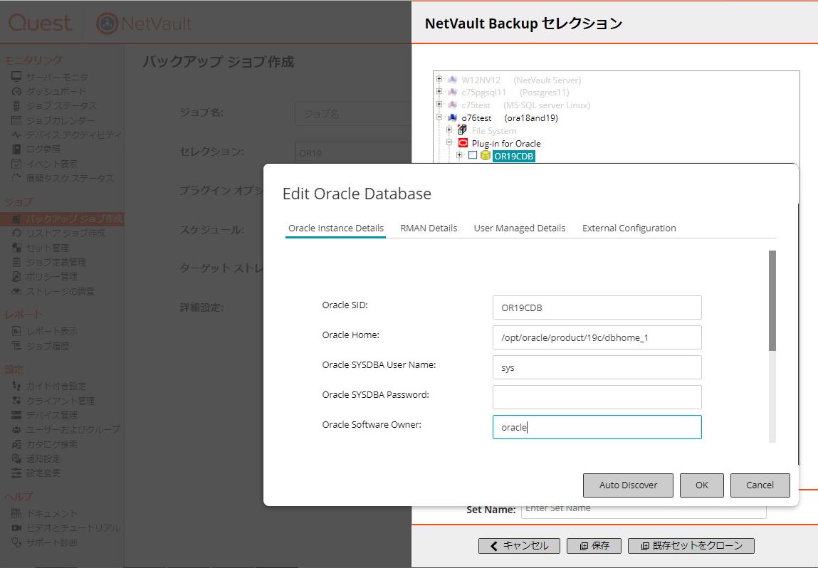The width and height of the screenshot is (818, 568).
Task: Click the o76test client machine icon
Action: pyautogui.click(x=452, y=117)
